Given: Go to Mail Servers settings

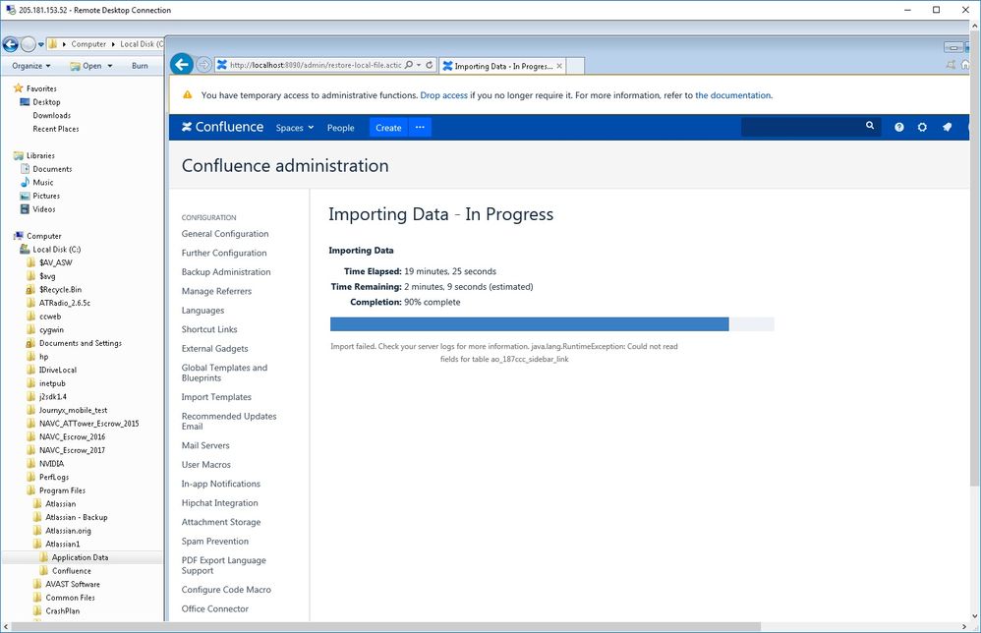Looking at the screenshot, I should [x=205, y=445].
